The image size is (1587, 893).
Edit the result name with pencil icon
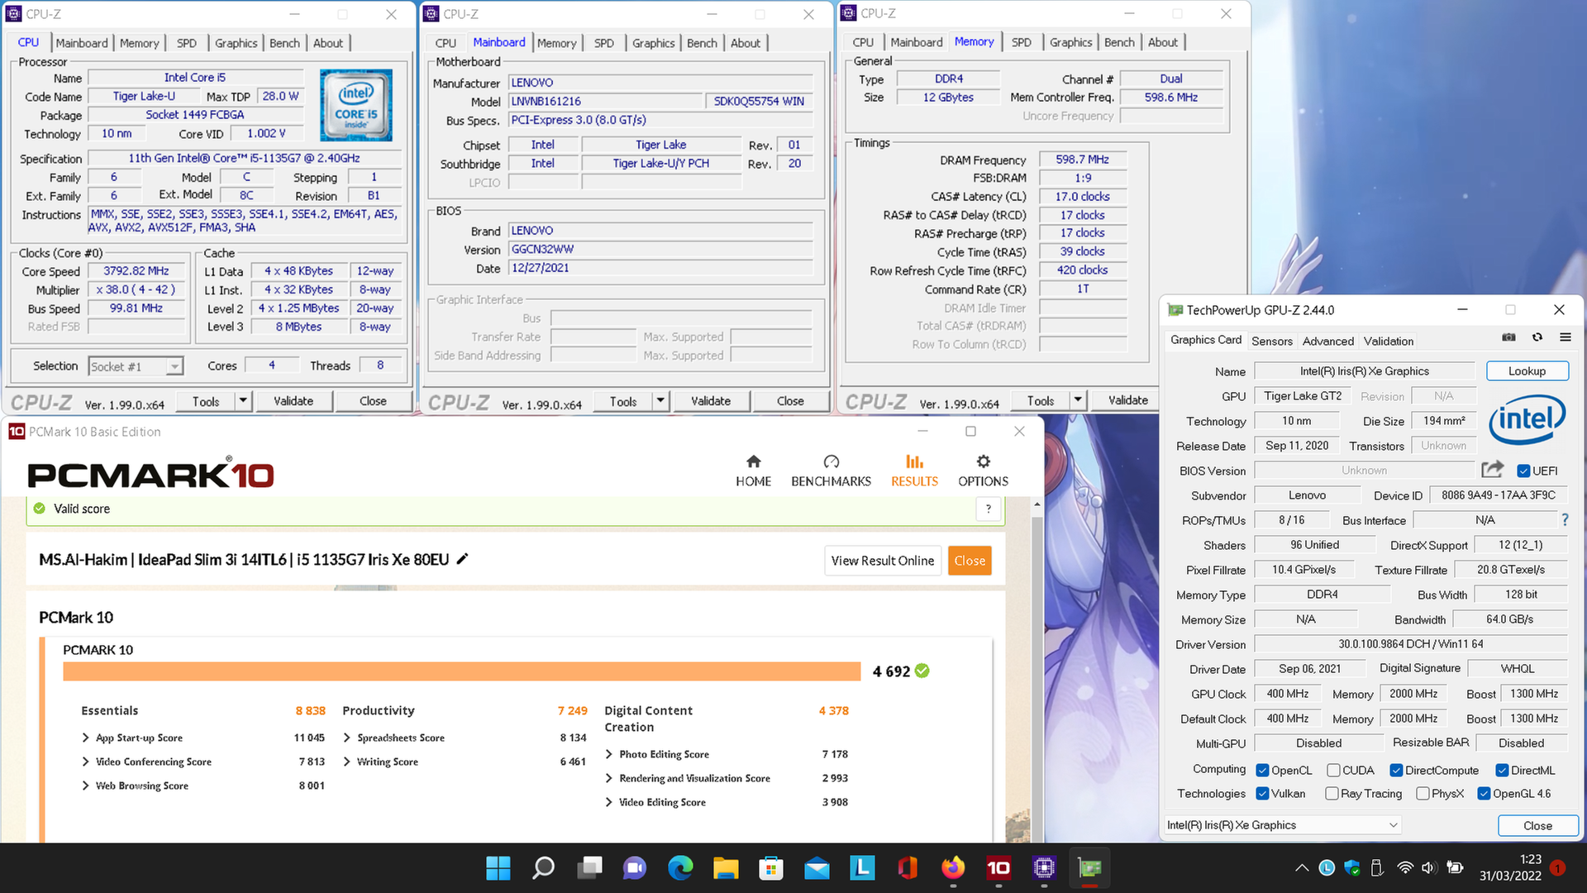coord(463,559)
